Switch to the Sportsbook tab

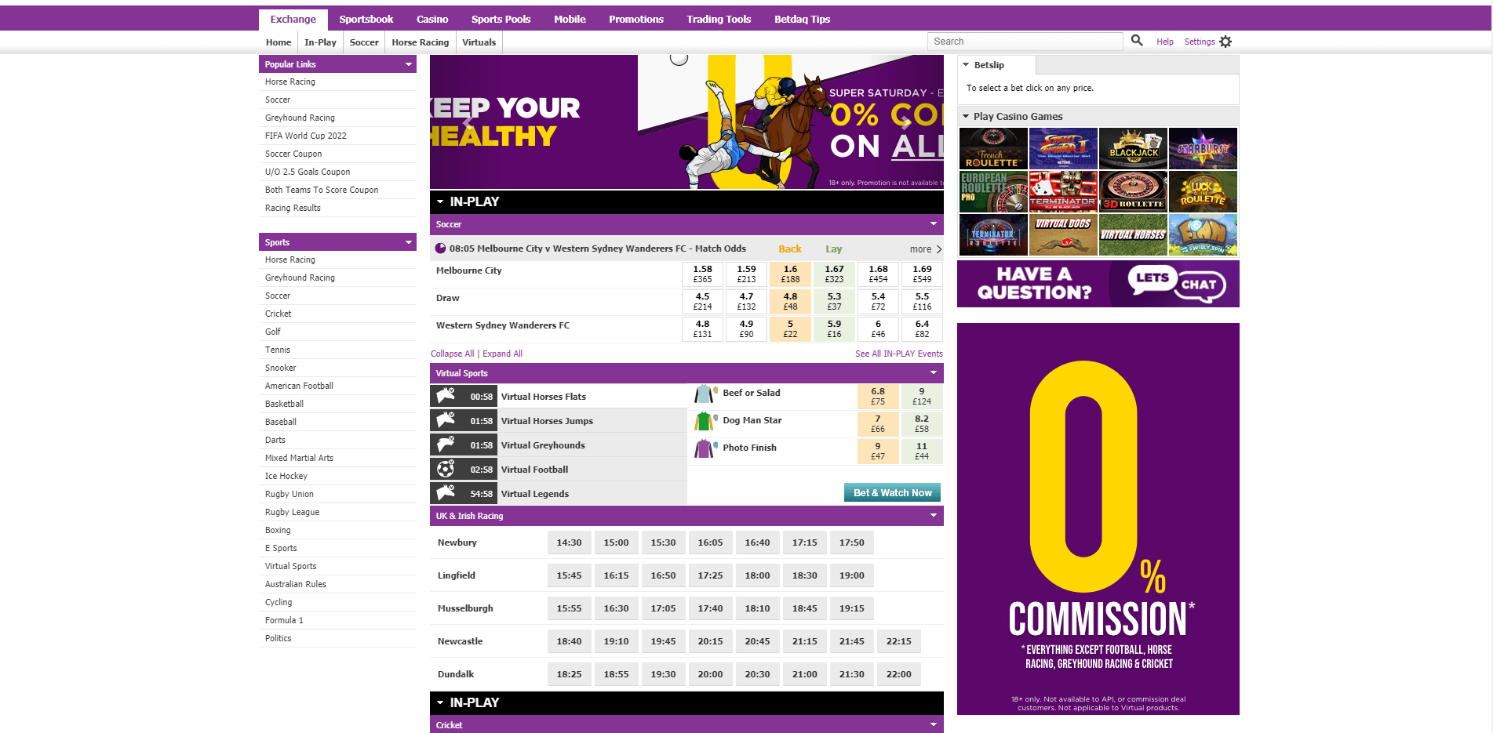click(x=366, y=19)
